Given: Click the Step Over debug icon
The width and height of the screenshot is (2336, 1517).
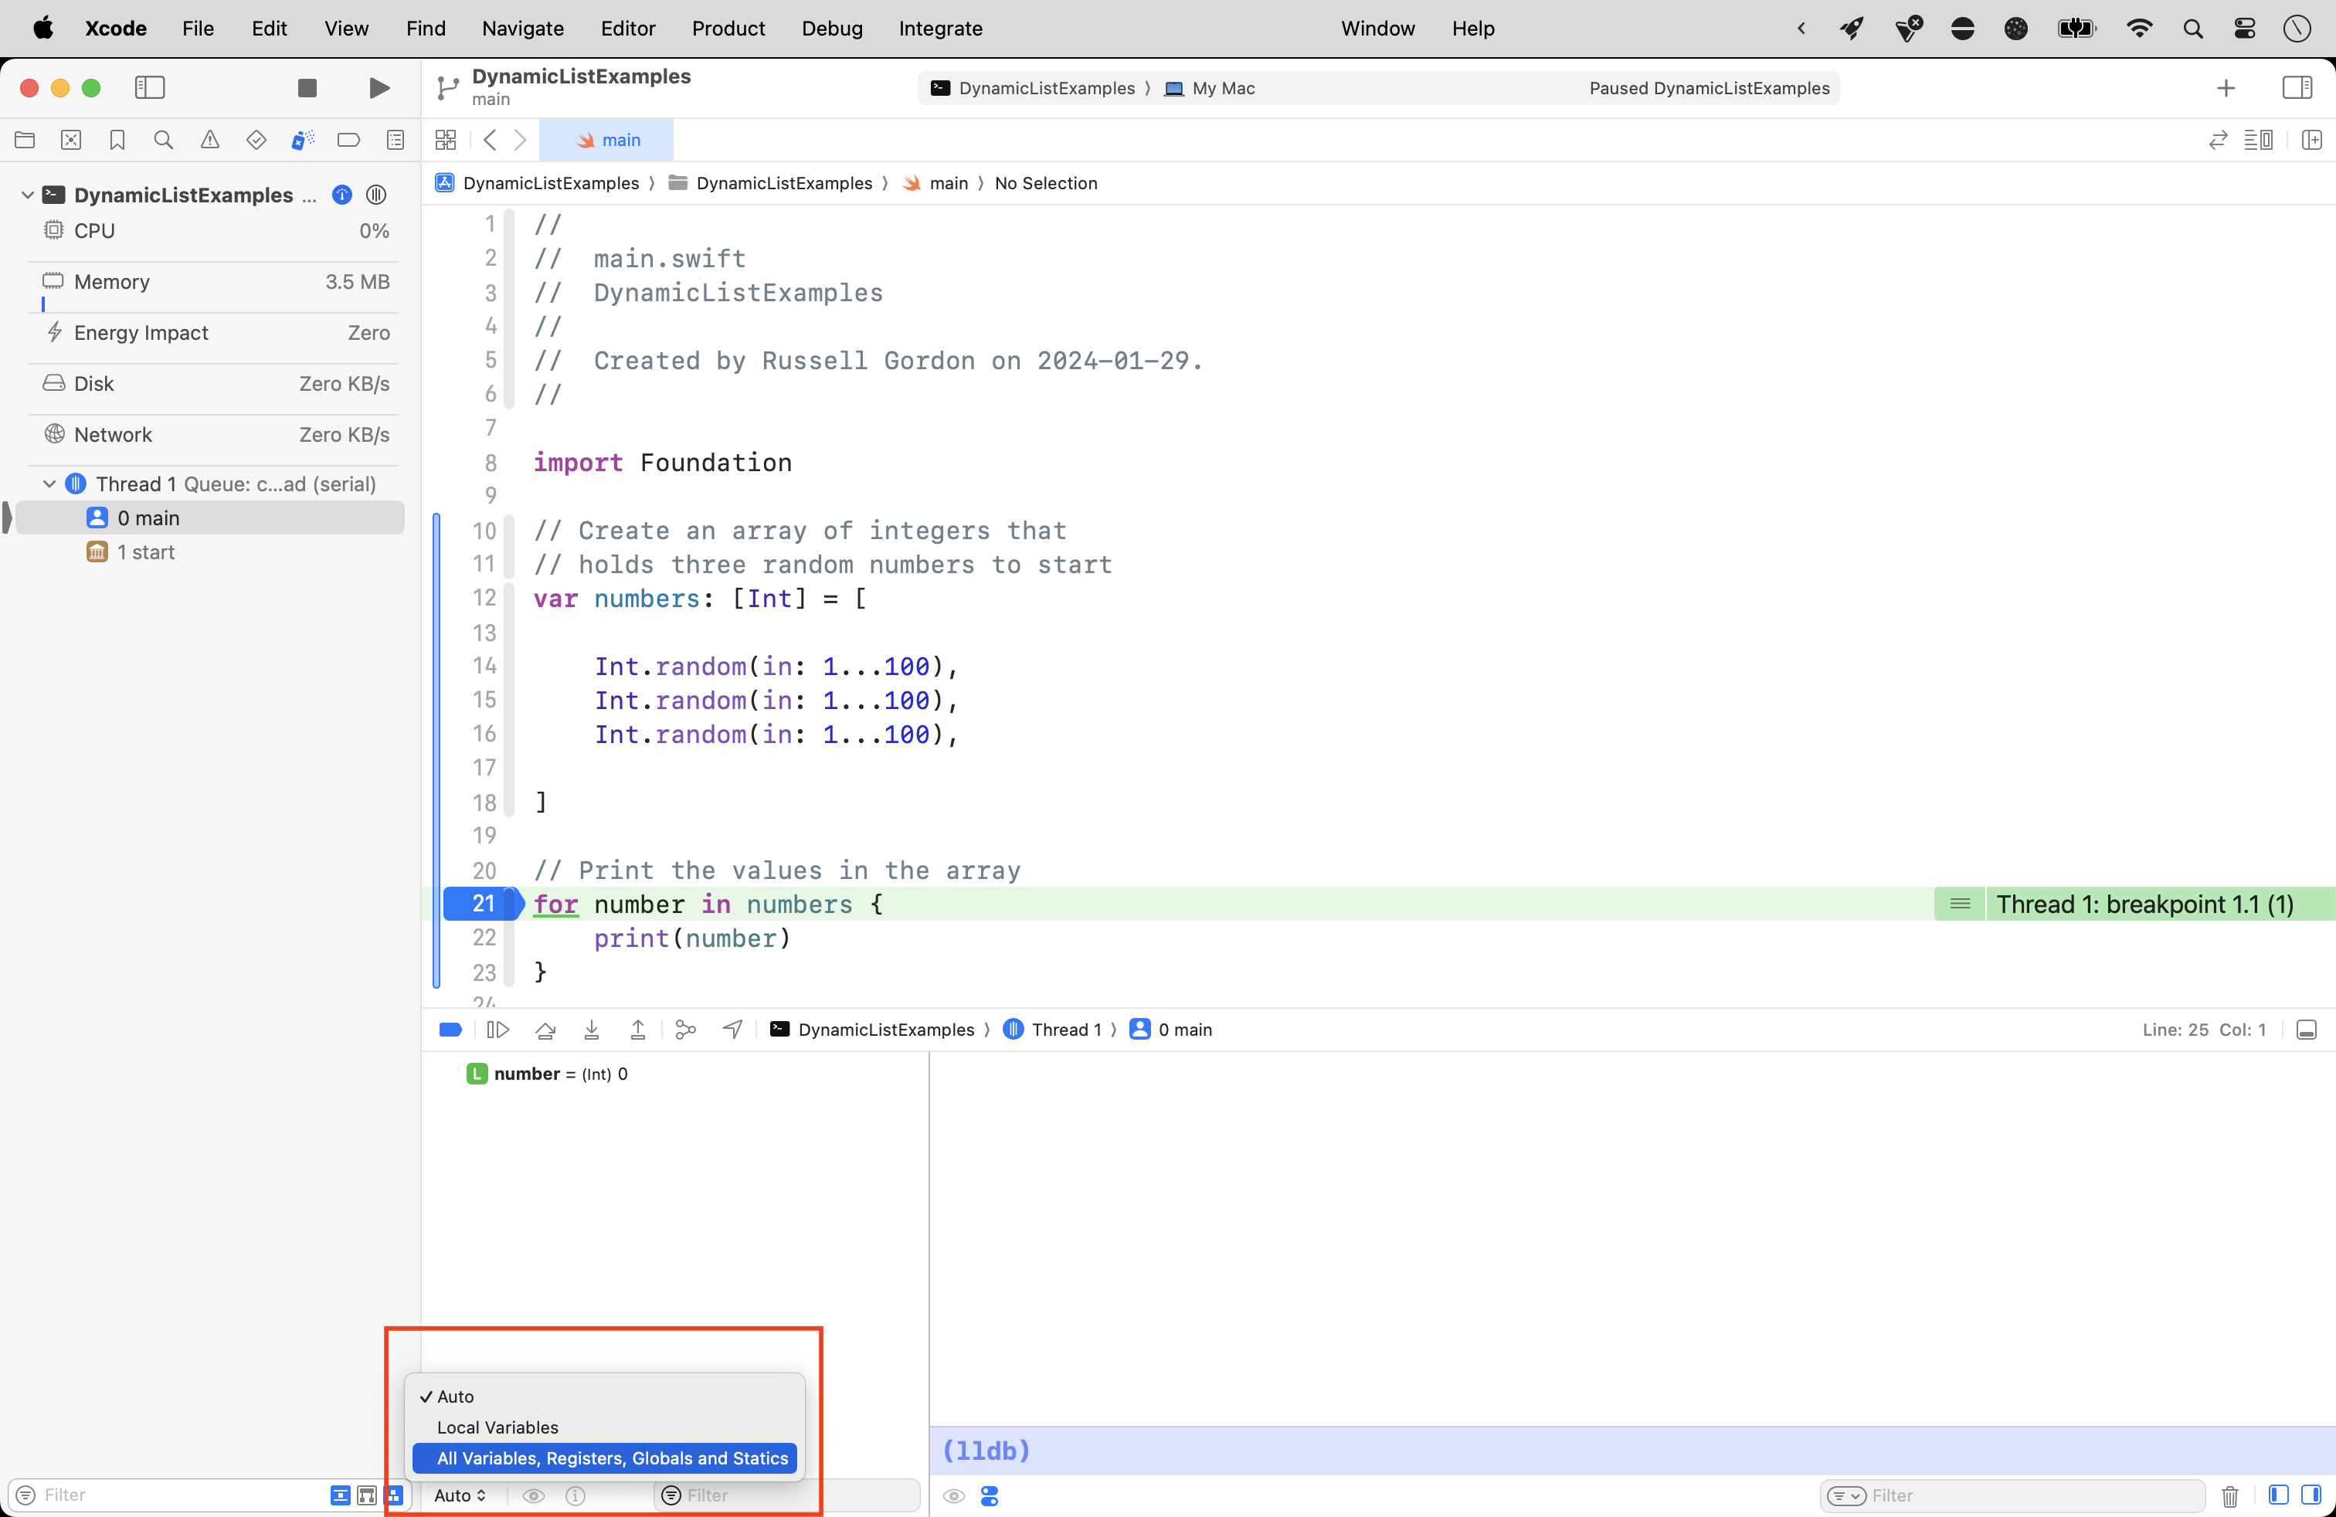Looking at the screenshot, I should point(545,1030).
